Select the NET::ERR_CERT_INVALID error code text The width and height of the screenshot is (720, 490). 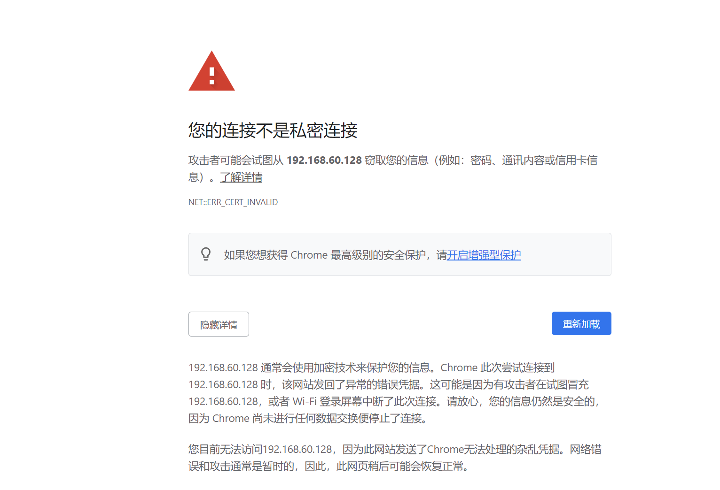pyautogui.click(x=233, y=202)
